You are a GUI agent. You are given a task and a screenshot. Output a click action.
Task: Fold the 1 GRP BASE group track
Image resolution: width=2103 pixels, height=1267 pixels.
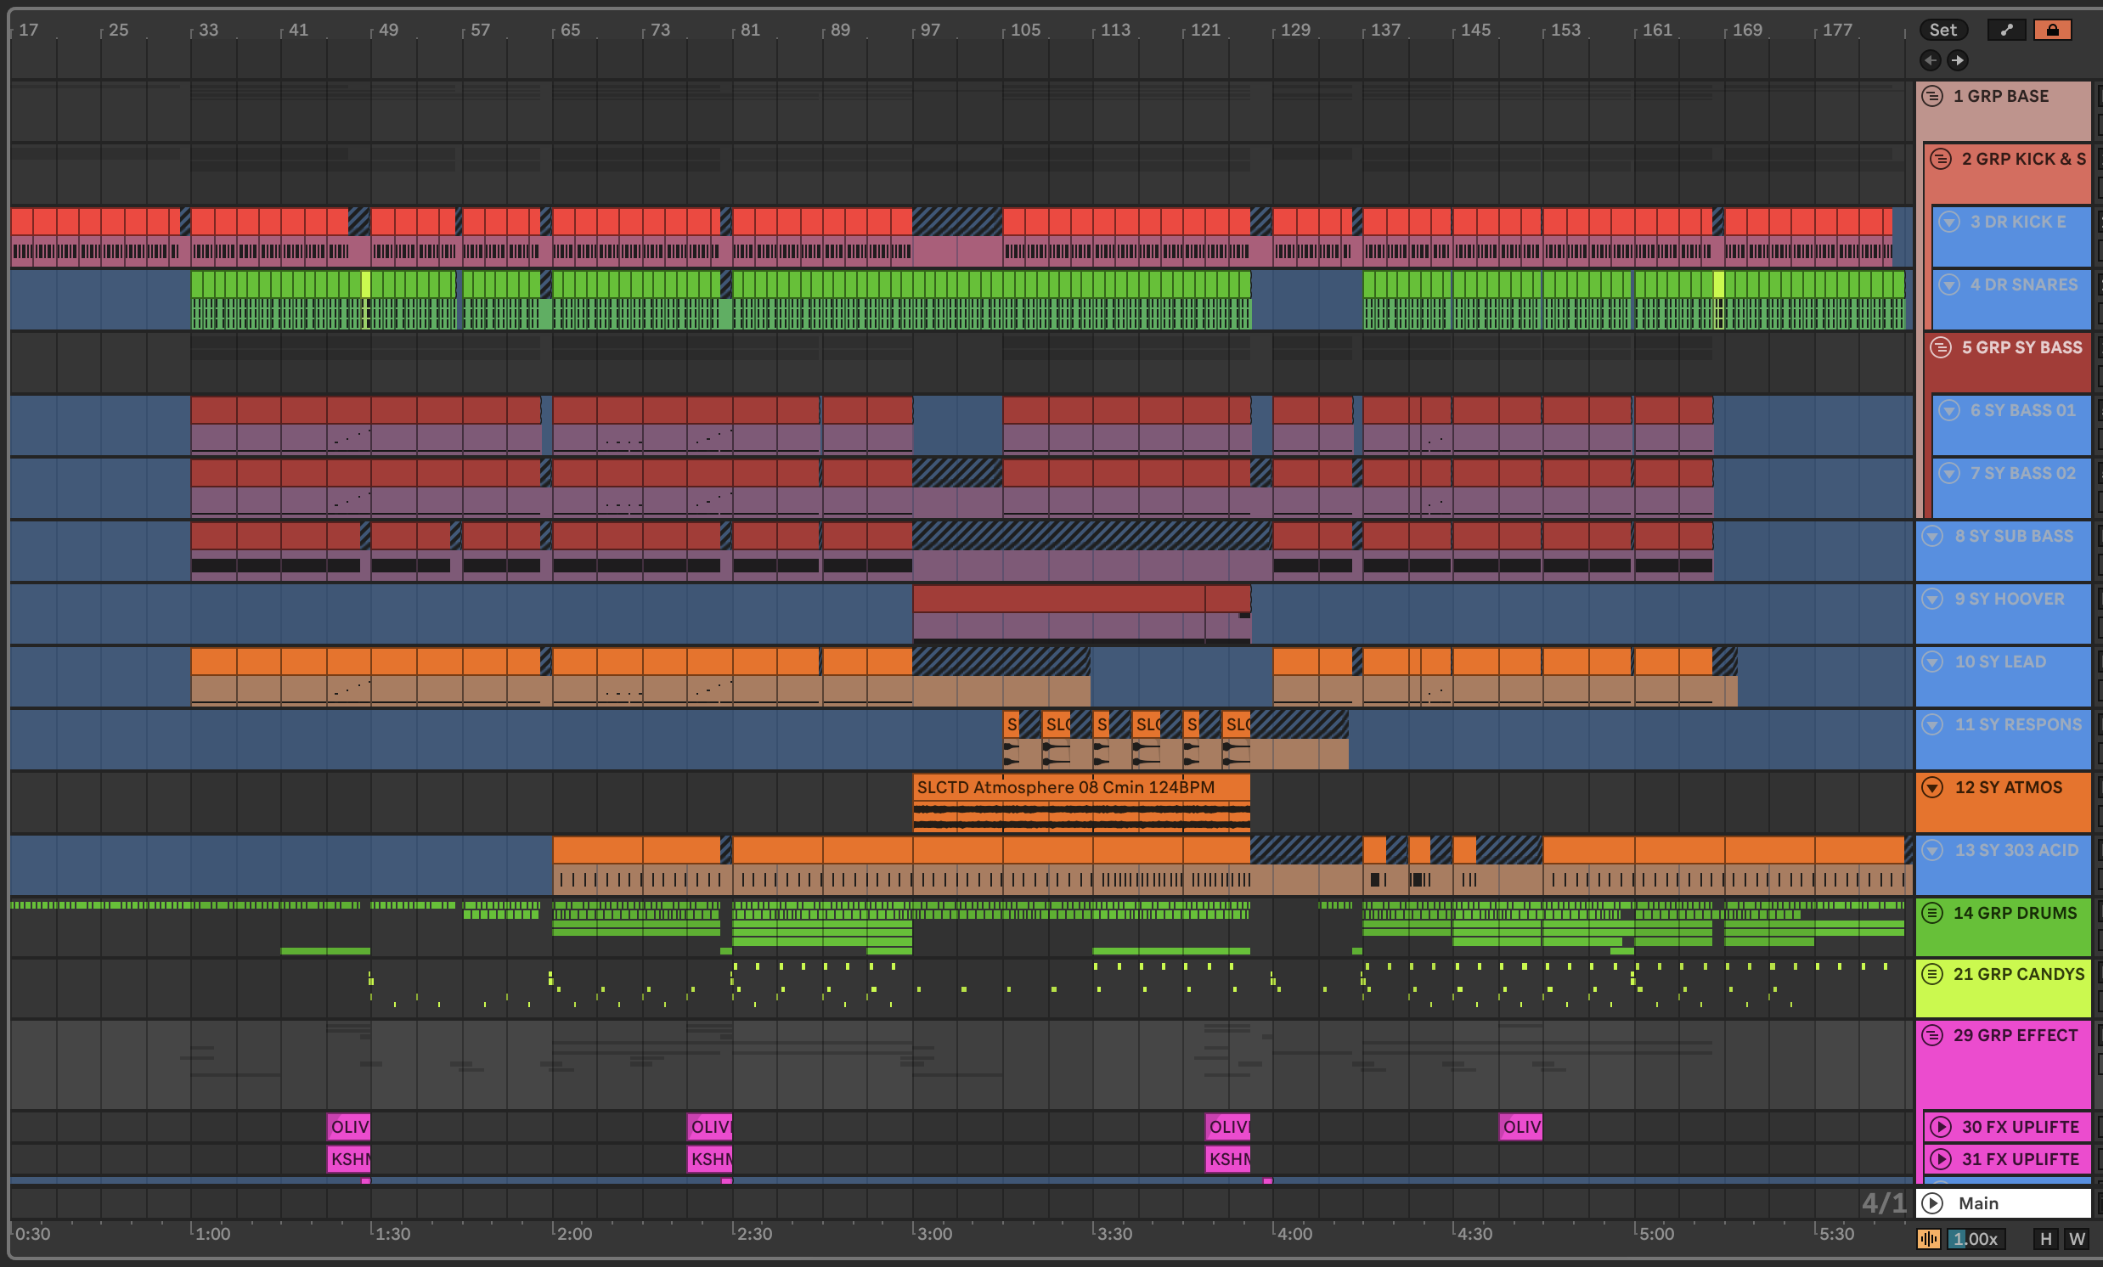1932,97
